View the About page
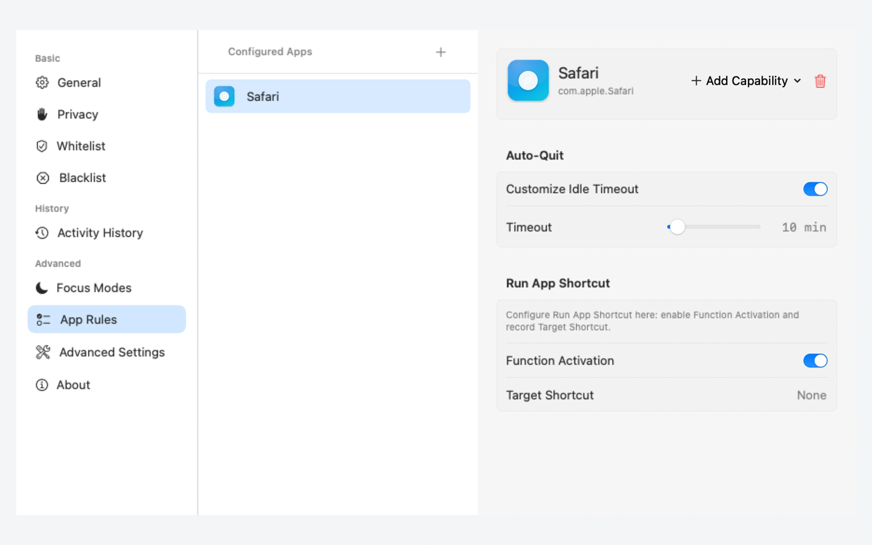 107,385
